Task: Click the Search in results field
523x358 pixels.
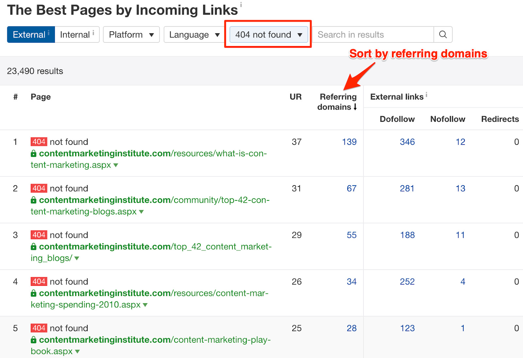Action: (373, 35)
